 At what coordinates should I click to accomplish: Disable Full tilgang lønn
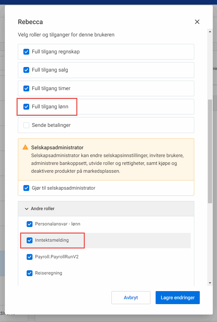[26, 107]
